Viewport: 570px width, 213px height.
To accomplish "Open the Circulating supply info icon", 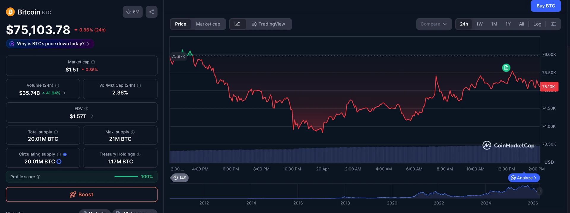I will point(59,154).
